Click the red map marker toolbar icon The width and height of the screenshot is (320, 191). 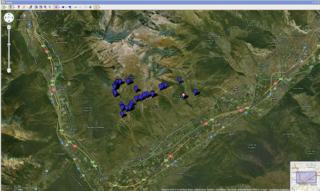coord(19,7)
